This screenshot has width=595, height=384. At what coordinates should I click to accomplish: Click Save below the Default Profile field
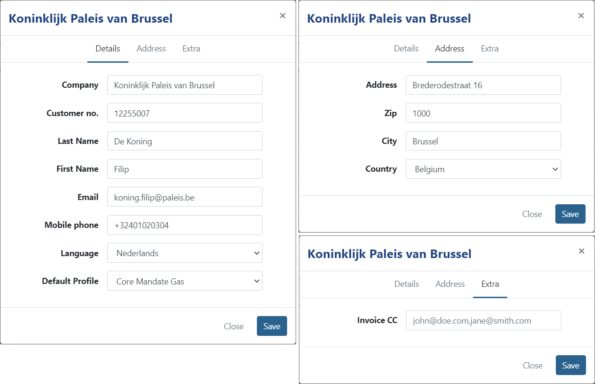coord(272,326)
